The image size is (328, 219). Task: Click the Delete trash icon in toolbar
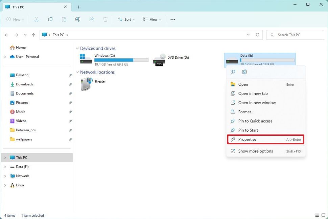coord(105,19)
